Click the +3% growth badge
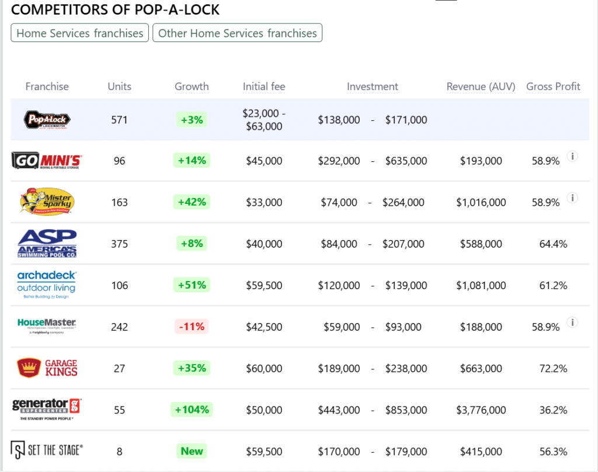This screenshot has height=472, width=598. 192,120
